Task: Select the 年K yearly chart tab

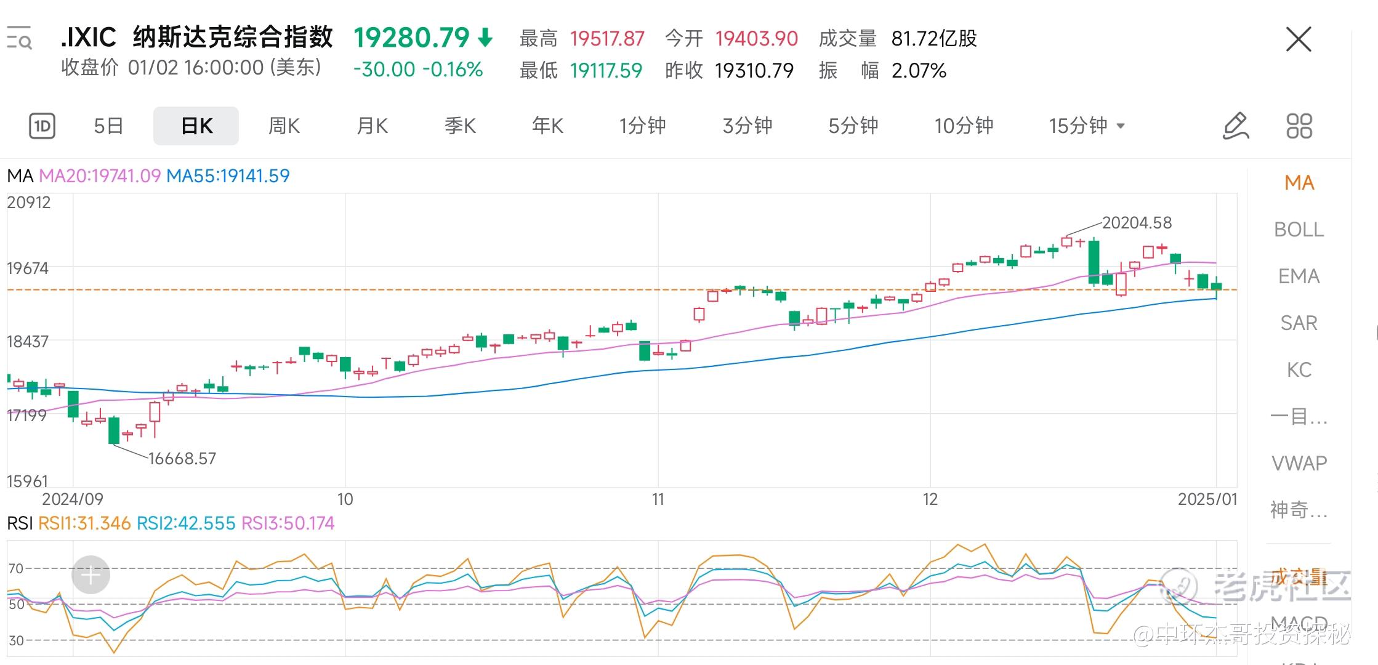Action: (x=547, y=126)
